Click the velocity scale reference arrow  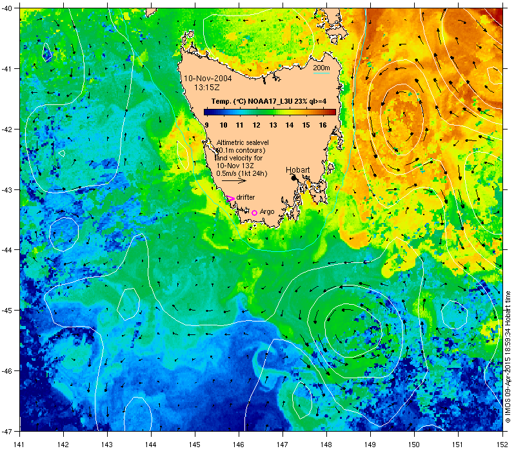coord(234,180)
